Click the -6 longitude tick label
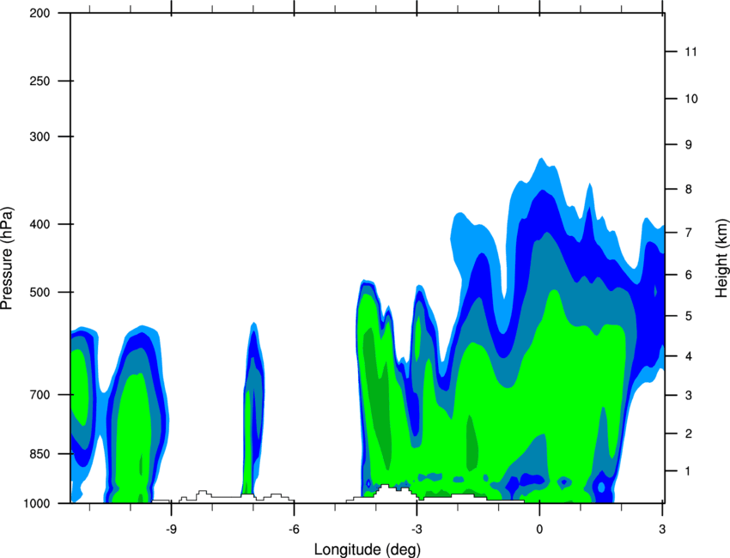The height and width of the screenshot is (558, 730). [x=294, y=529]
